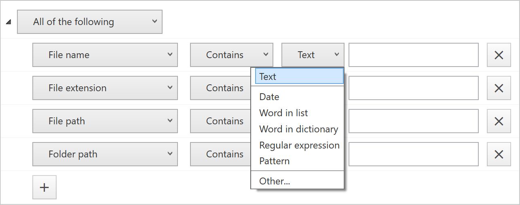Image resolution: width=520 pixels, height=205 pixels.
Task: Remove the File name condition row
Action: [x=499, y=55]
